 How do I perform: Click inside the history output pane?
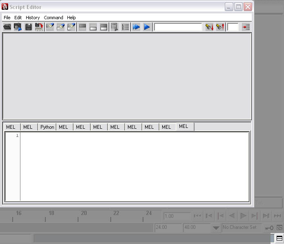[127, 76]
